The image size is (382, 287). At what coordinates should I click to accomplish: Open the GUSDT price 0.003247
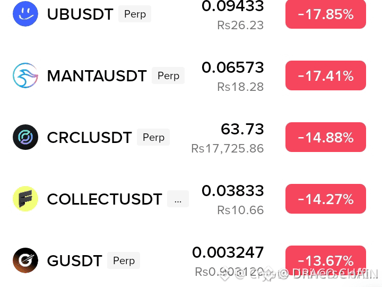(228, 252)
